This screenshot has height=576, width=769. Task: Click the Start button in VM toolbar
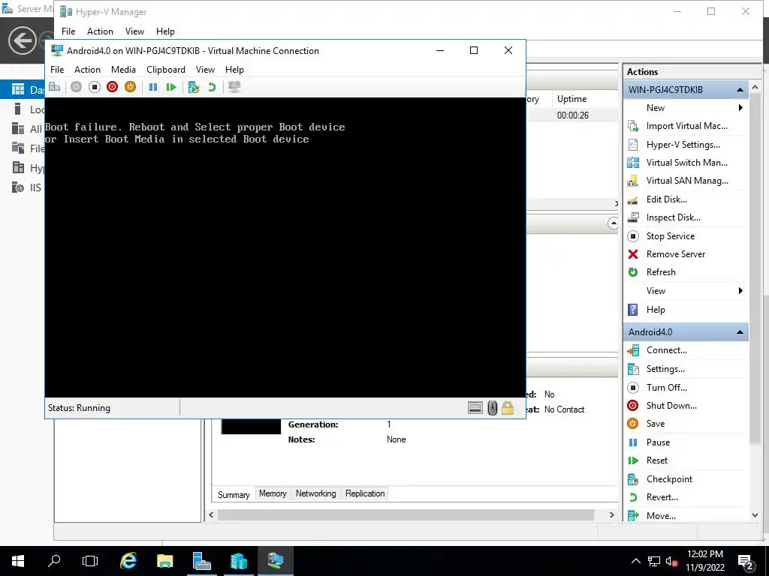coord(76,87)
